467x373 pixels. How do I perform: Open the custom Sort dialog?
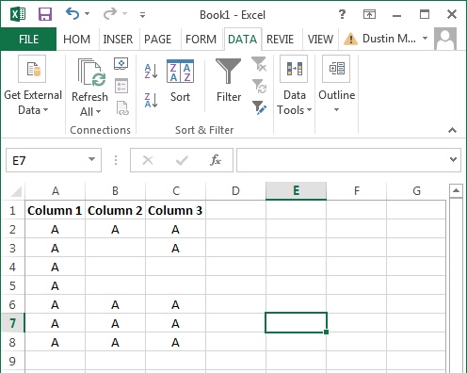coord(180,81)
